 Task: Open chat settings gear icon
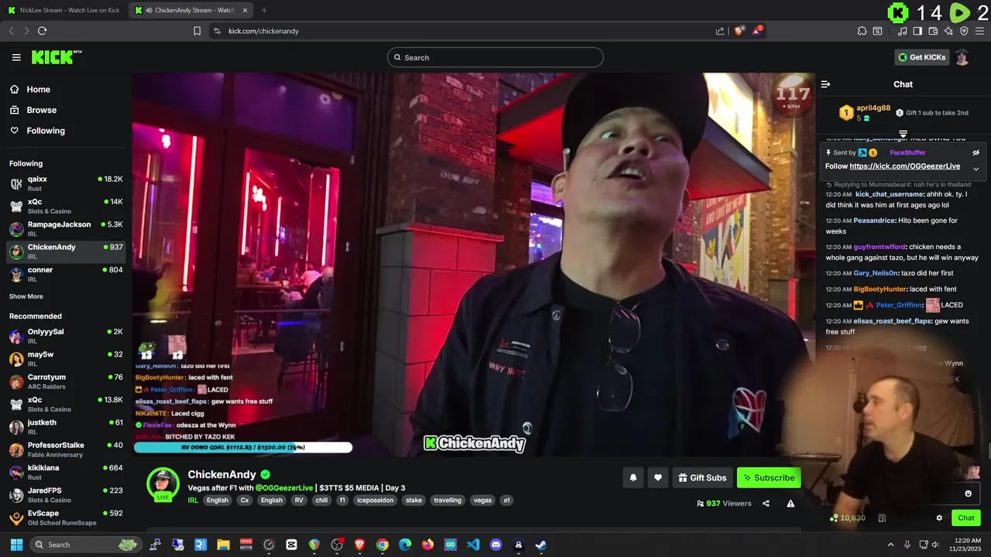(939, 518)
